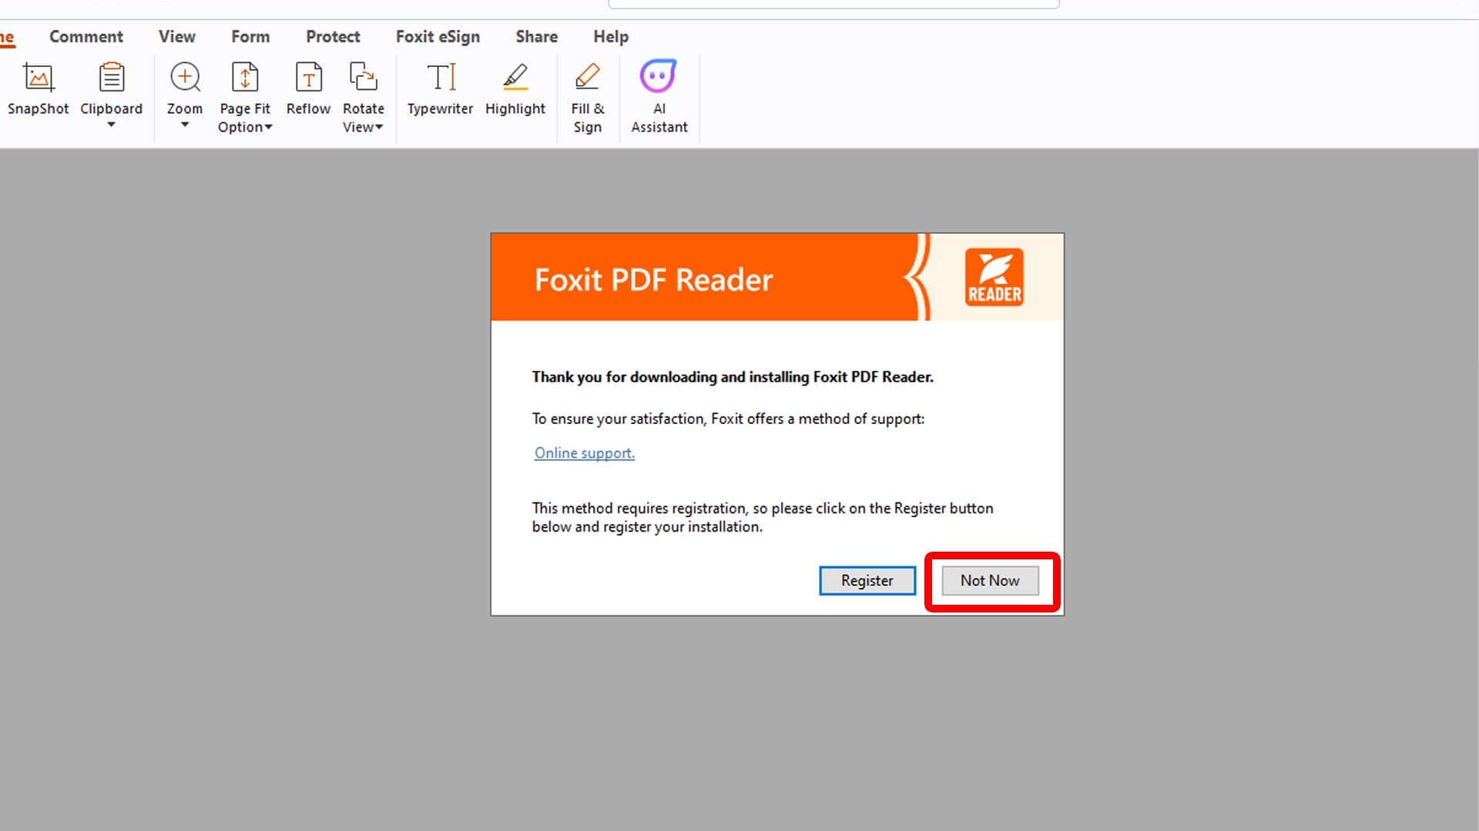Click the search field at top

point(833,4)
